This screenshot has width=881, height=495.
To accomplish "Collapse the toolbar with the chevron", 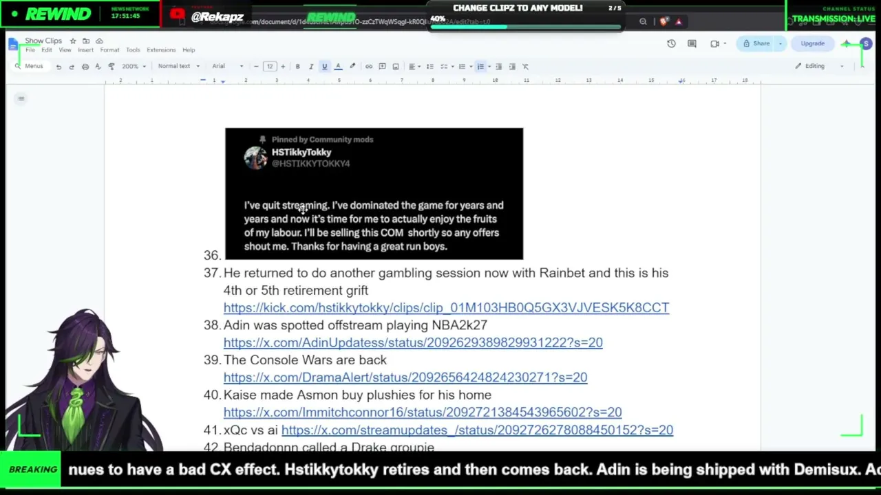I will point(862,67).
